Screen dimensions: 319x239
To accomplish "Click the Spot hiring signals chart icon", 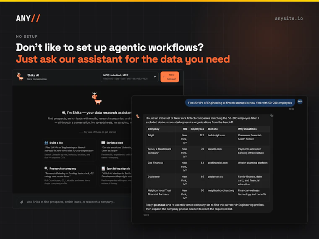I will 103,169.
